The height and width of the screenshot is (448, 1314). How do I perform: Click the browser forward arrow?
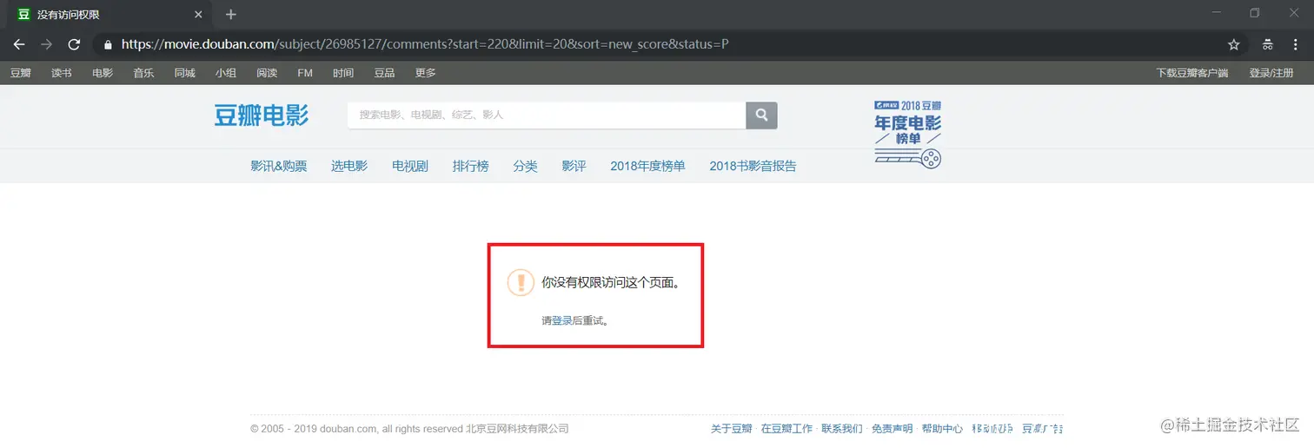point(46,44)
